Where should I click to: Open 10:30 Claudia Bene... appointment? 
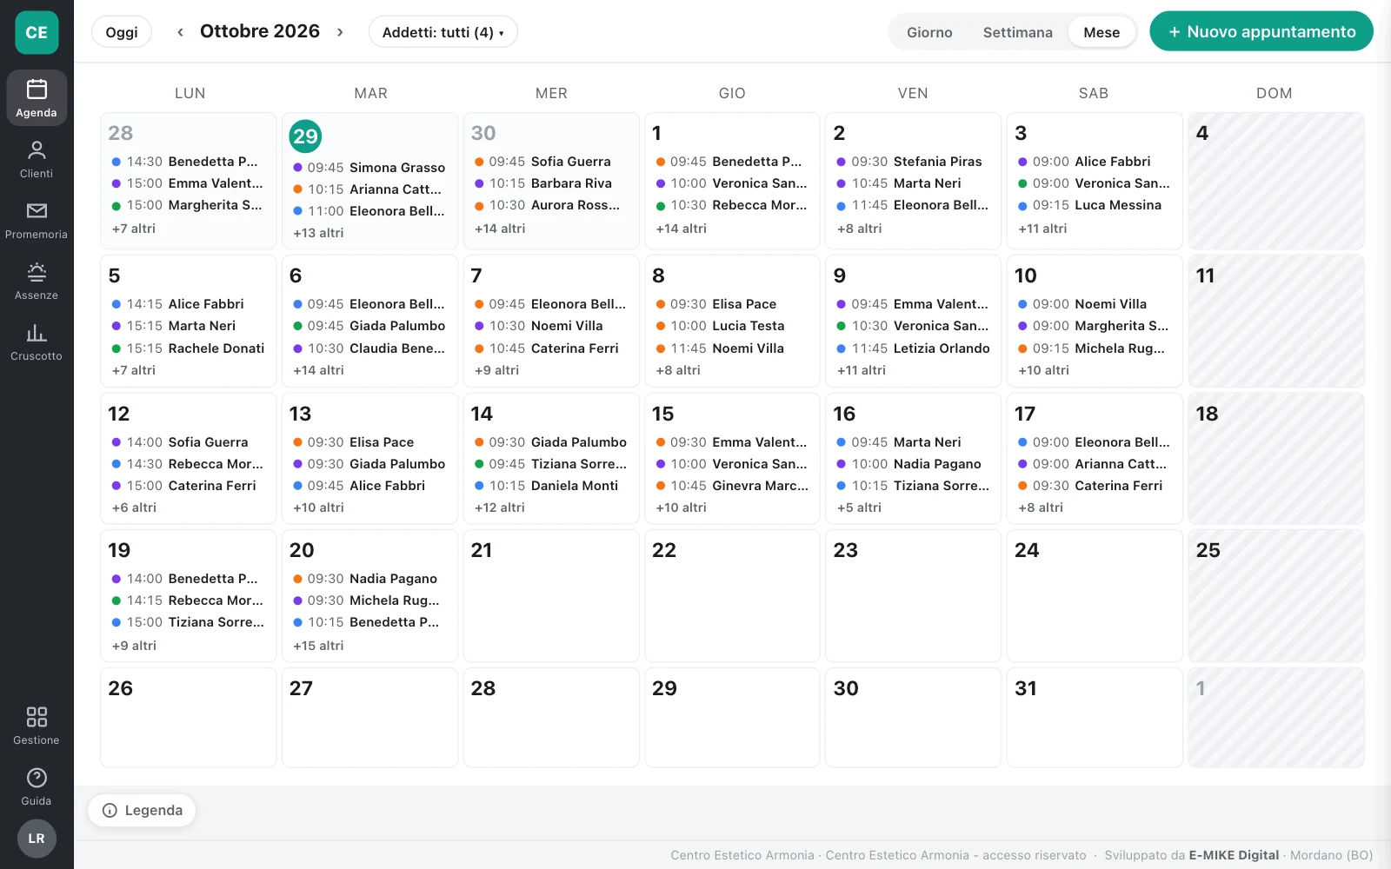coord(369,348)
